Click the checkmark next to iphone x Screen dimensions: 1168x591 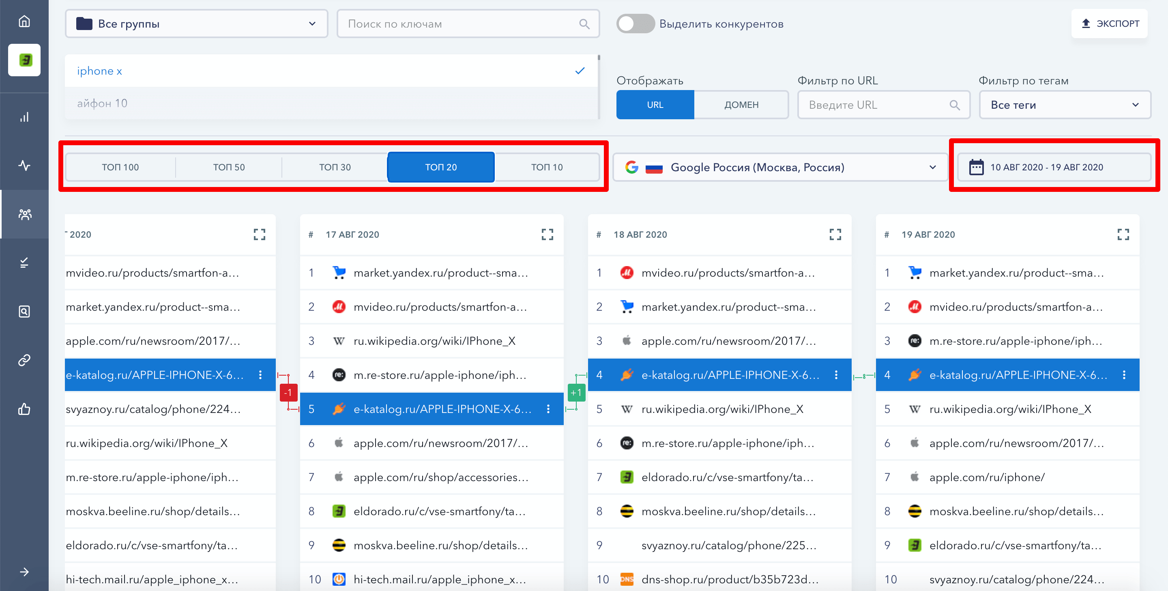coord(580,71)
